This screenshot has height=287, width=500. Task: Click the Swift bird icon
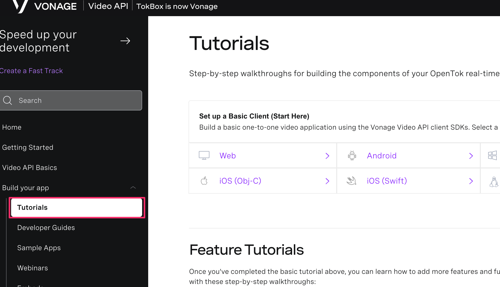(352, 181)
